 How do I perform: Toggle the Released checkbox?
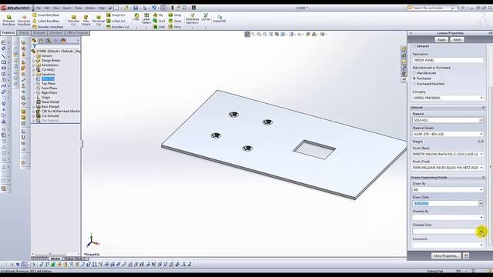[414, 46]
